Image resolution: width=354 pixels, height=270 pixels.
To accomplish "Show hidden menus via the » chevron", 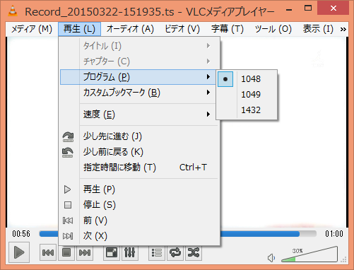I will click(x=343, y=29).
